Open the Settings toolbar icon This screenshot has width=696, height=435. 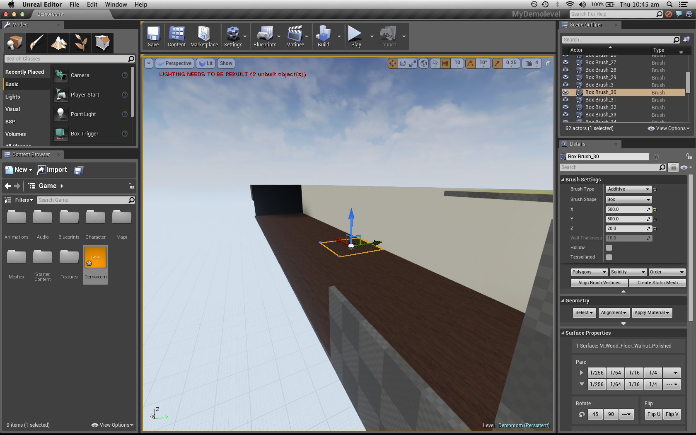point(233,36)
